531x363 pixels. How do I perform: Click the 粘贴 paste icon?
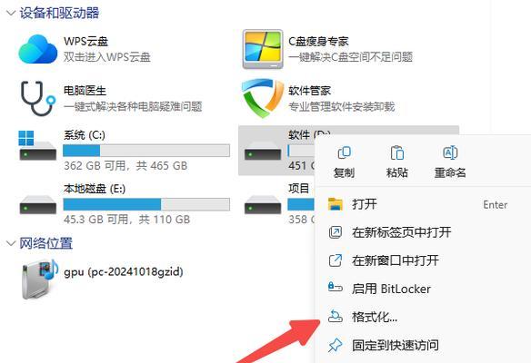(x=397, y=153)
